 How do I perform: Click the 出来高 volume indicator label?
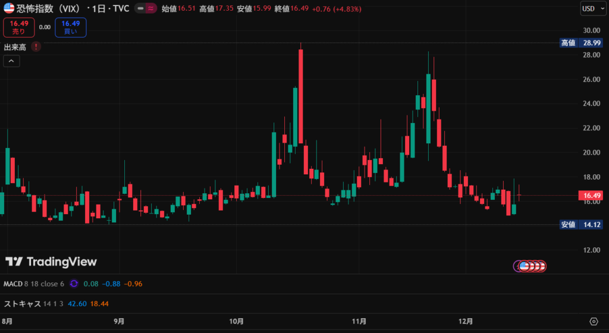coord(15,46)
